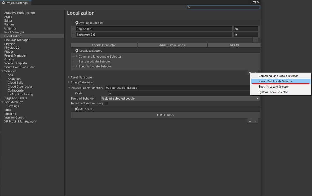Click the three-dot menu icon at top right

(x=250, y=2)
